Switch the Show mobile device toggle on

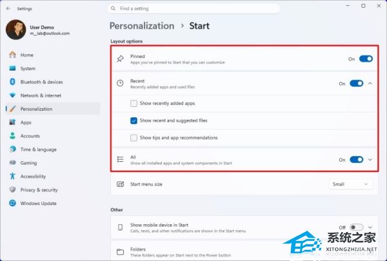click(356, 227)
